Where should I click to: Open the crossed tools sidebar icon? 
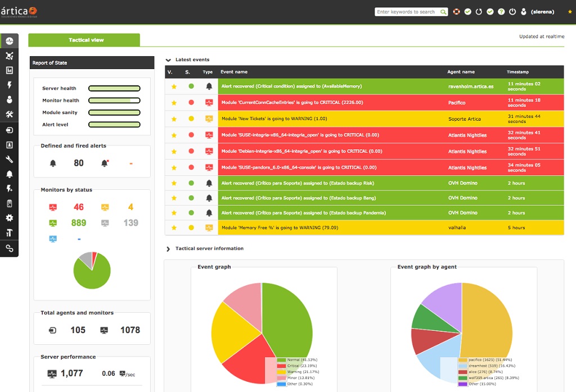point(10,115)
